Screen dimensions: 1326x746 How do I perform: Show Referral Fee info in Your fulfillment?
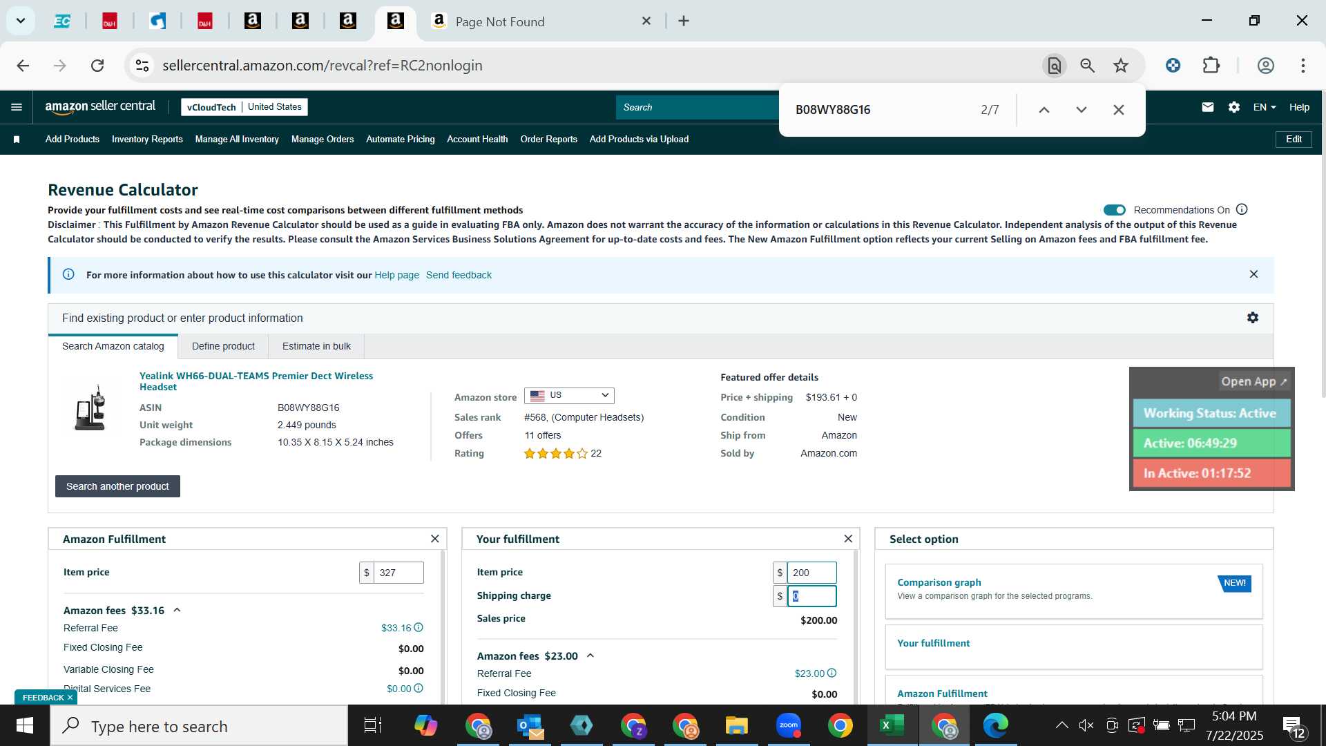(832, 673)
